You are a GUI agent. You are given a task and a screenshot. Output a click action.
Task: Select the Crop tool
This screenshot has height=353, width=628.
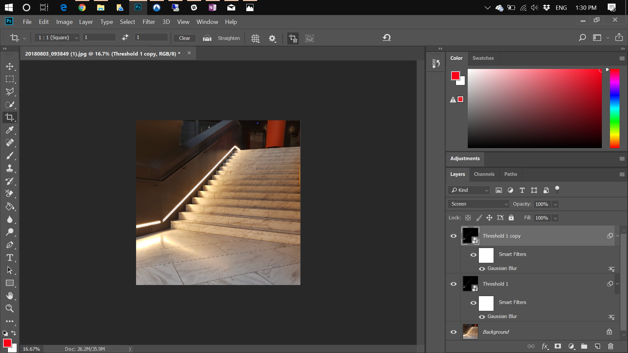pos(10,117)
